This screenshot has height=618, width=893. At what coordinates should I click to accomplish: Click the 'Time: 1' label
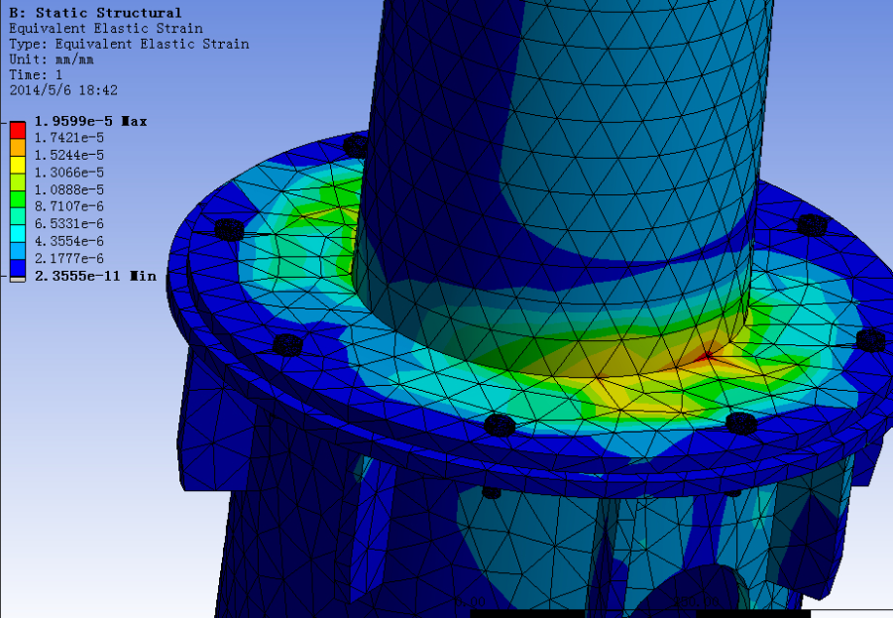click(x=36, y=74)
